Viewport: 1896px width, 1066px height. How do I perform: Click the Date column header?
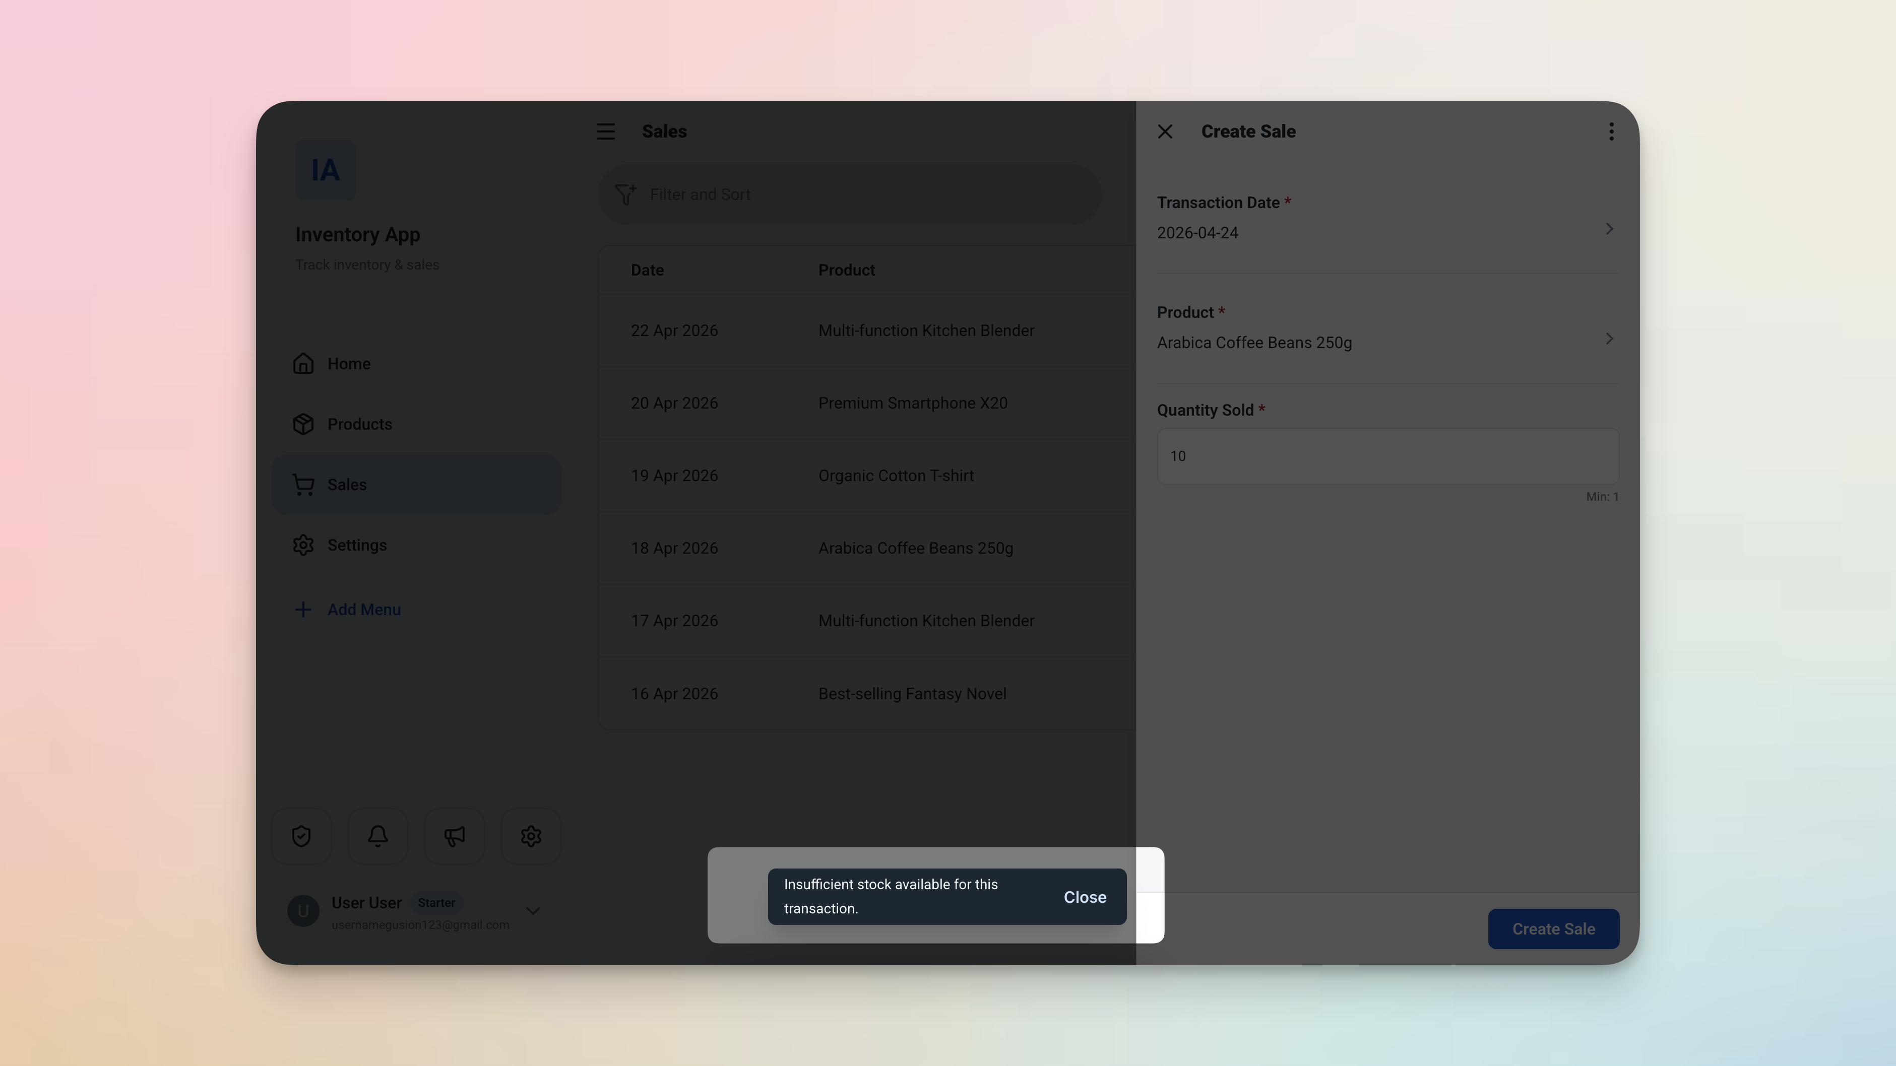pyautogui.click(x=647, y=270)
